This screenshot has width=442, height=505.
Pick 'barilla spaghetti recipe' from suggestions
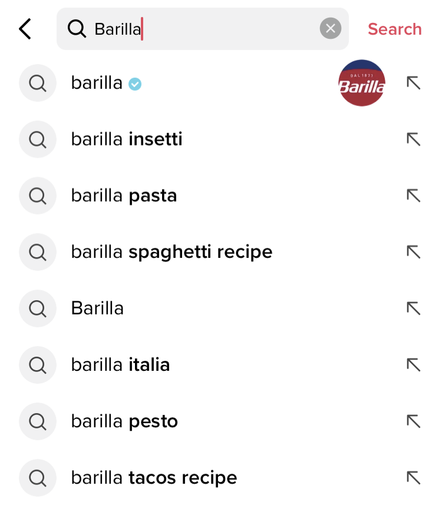[x=171, y=252]
